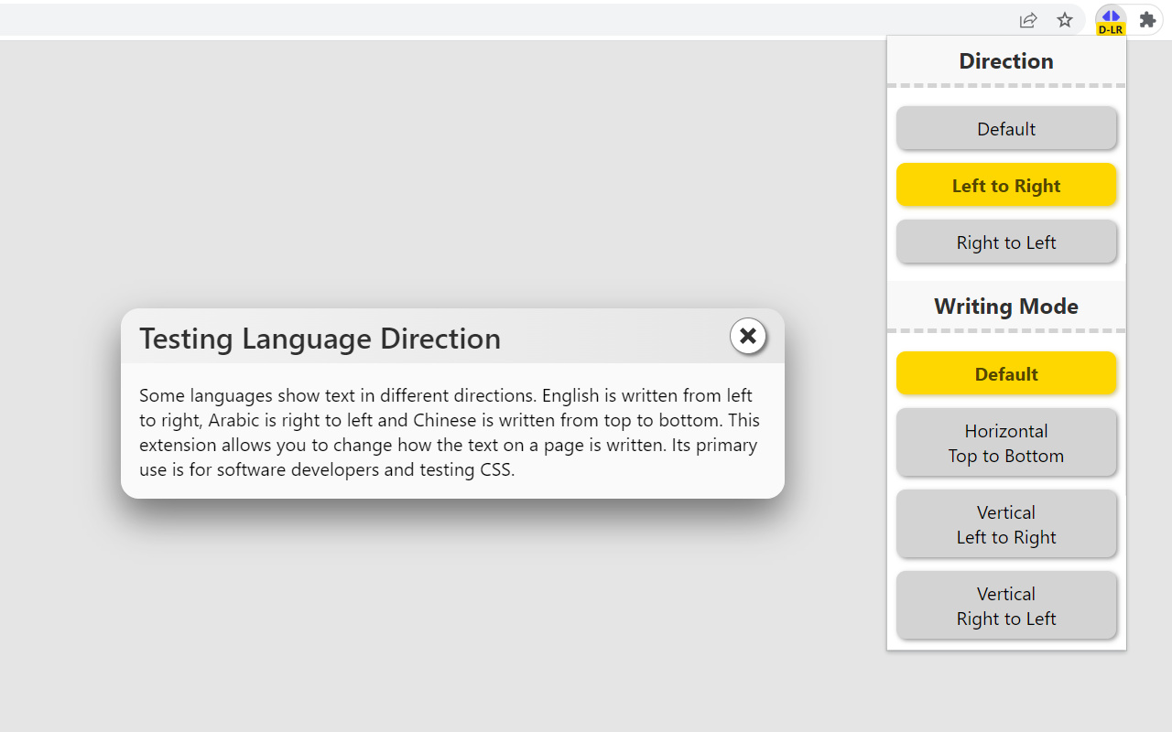
Task: Switch direction to Right to Left
Action: click(x=1006, y=242)
